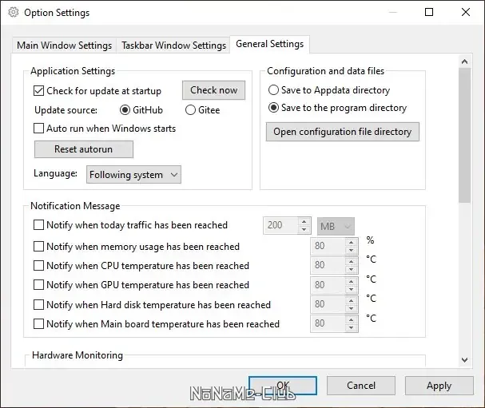Click the Check now button

213,90
